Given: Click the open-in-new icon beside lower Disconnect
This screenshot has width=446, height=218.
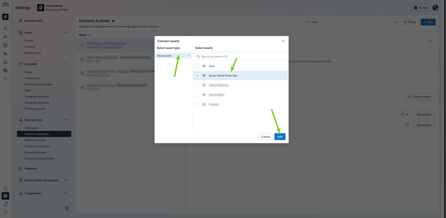Looking at the screenshot, I should [407, 125].
